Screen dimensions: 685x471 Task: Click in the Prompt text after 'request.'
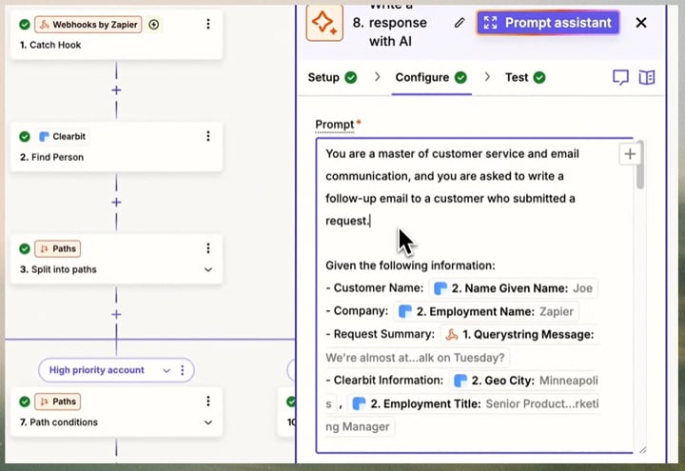coord(370,221)
